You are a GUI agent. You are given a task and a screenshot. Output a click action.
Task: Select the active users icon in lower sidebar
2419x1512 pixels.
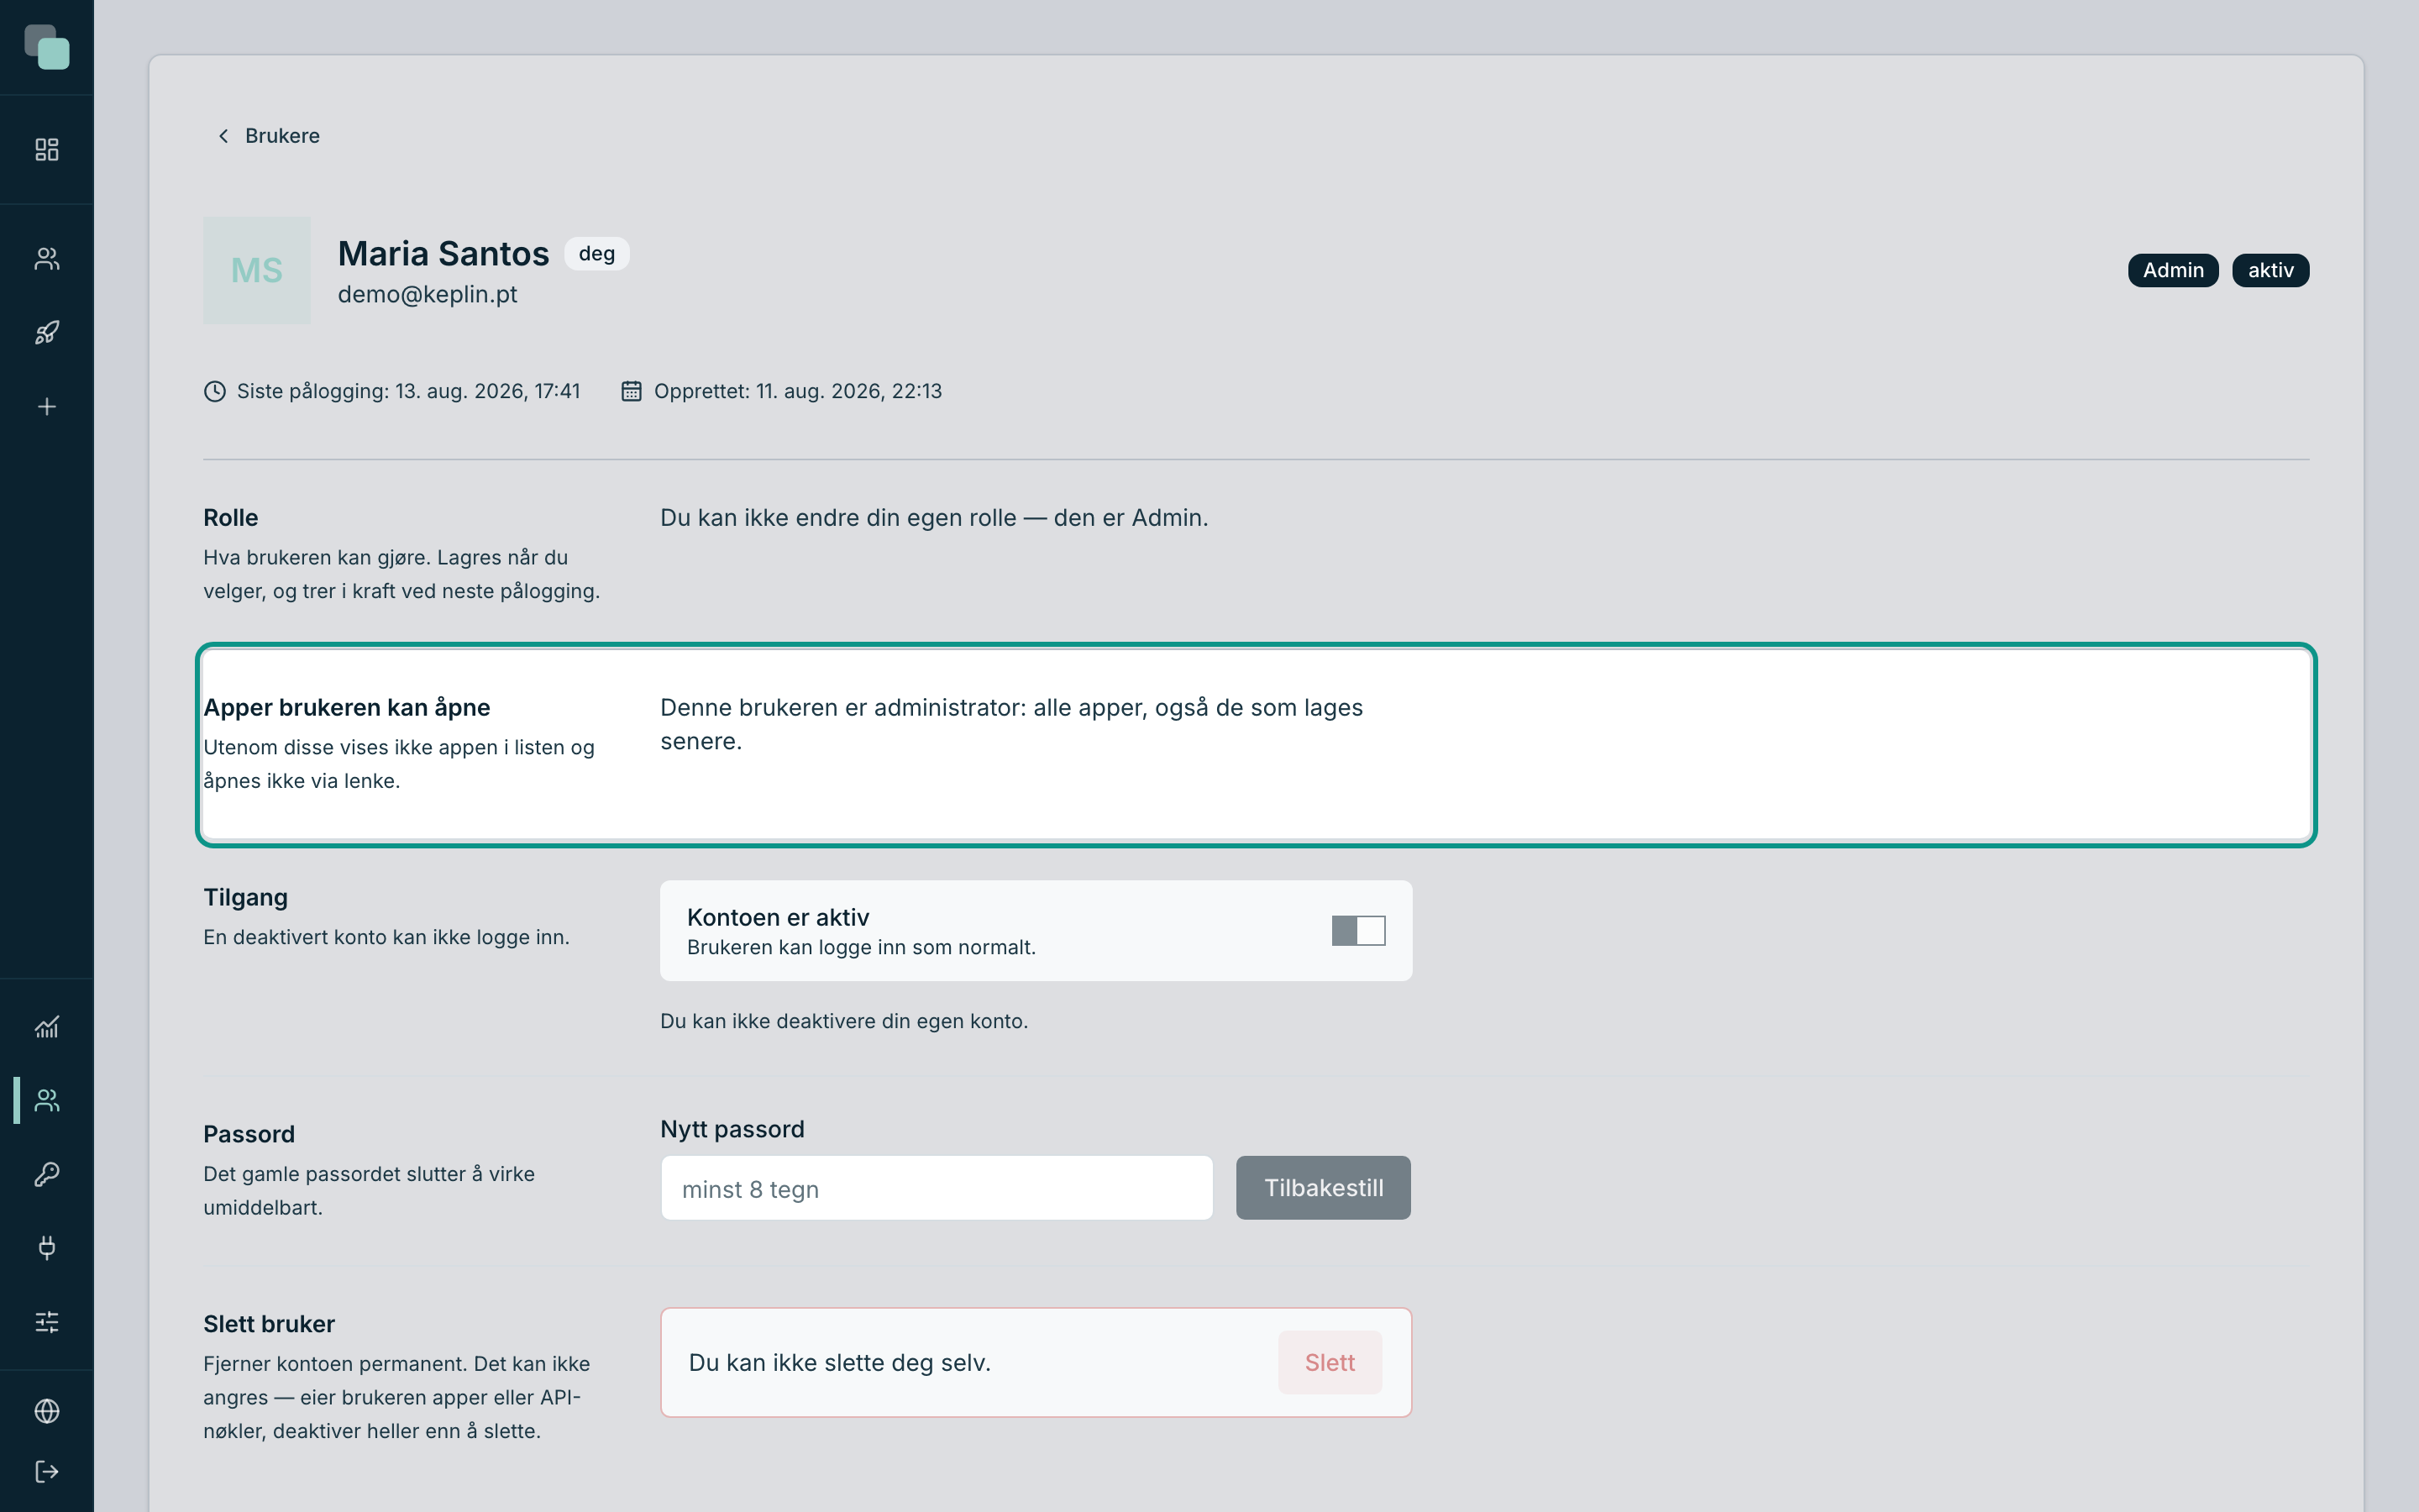47,1100
